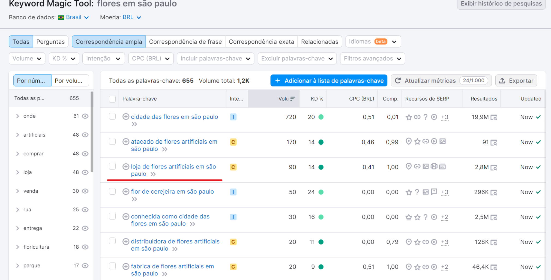
Task: Click plus icon beside 'atacado de flores artificiais'
Action: (126, 141)
